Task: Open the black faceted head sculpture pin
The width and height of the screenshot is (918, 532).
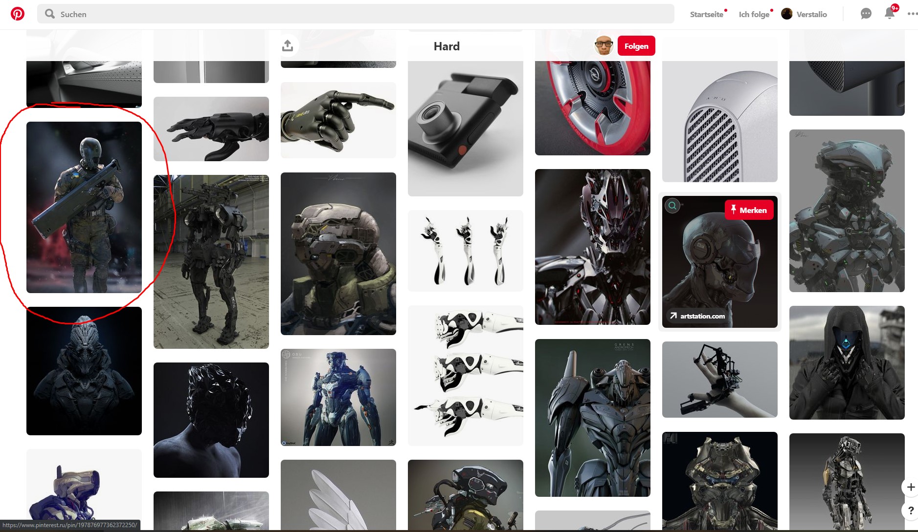Action: (x=211, y=420)
